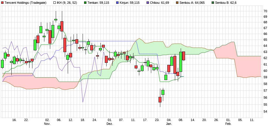268x126 pixels.
Task: Click the dark green Senkou B swatch
Action: pos(213,3)
